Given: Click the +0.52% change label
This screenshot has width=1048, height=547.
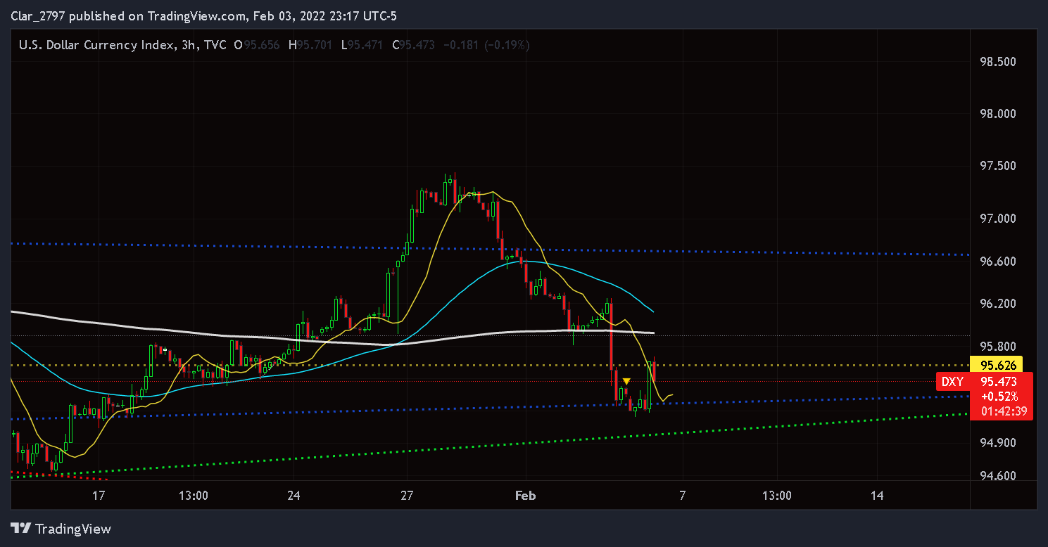Looking at the screenshot, I should point(1000,396).
